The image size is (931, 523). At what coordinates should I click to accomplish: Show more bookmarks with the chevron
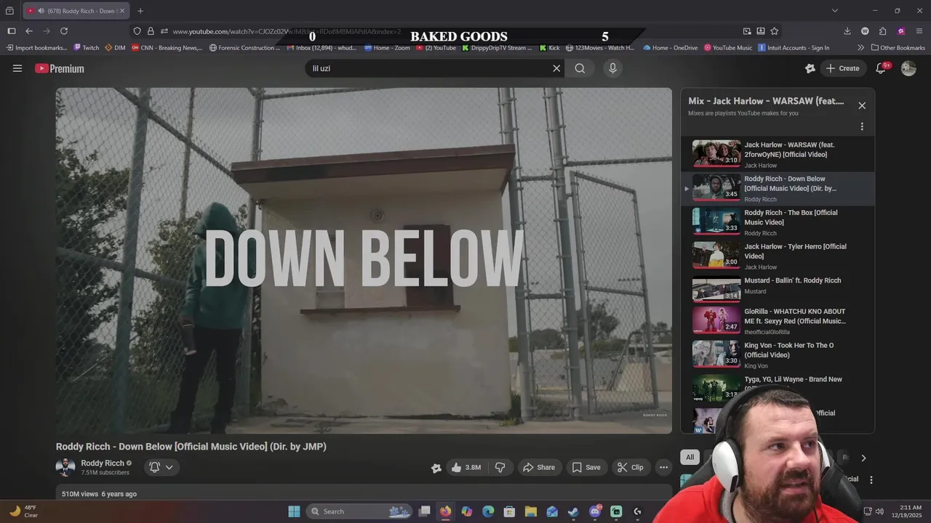point(861,48)
